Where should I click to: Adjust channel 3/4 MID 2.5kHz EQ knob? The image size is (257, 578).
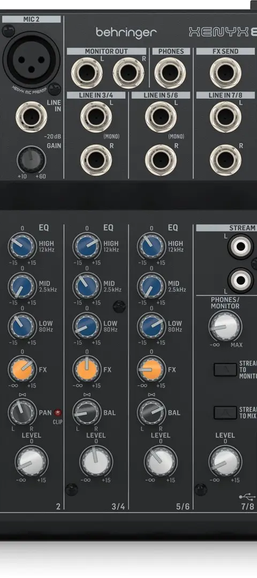click(87, 286)
